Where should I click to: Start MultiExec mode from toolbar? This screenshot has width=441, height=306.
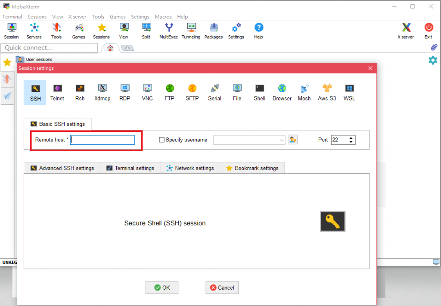pyautogui.click(x=169, y=31)
